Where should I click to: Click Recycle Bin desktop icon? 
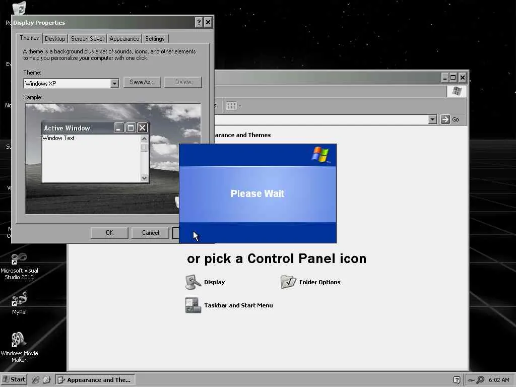coord(19,8)
